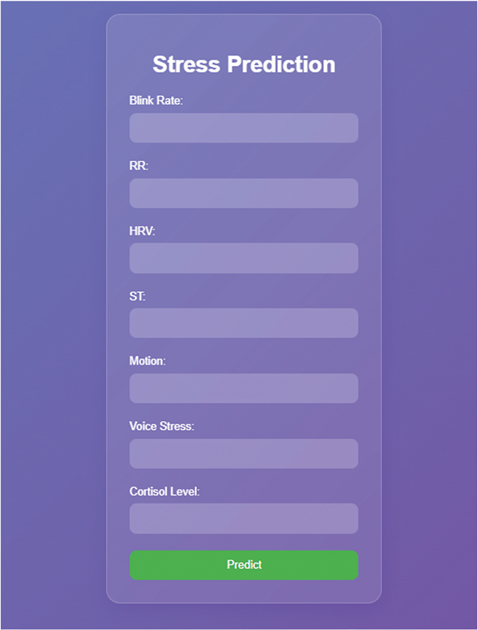
Task: Click the empty card area below Predict
Action: (x=243, y=591)
